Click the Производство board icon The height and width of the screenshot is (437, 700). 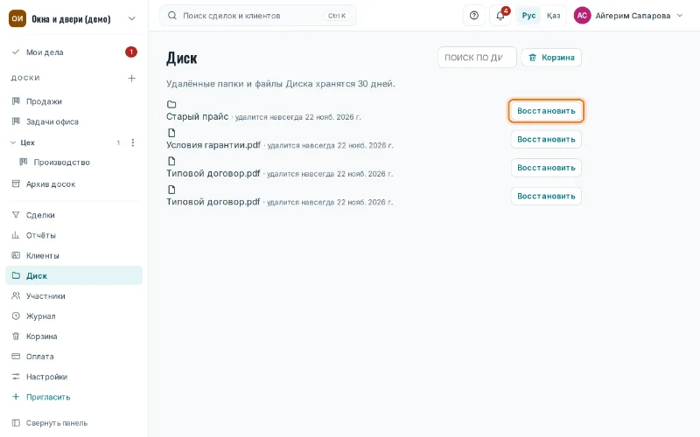pos(24,162)
